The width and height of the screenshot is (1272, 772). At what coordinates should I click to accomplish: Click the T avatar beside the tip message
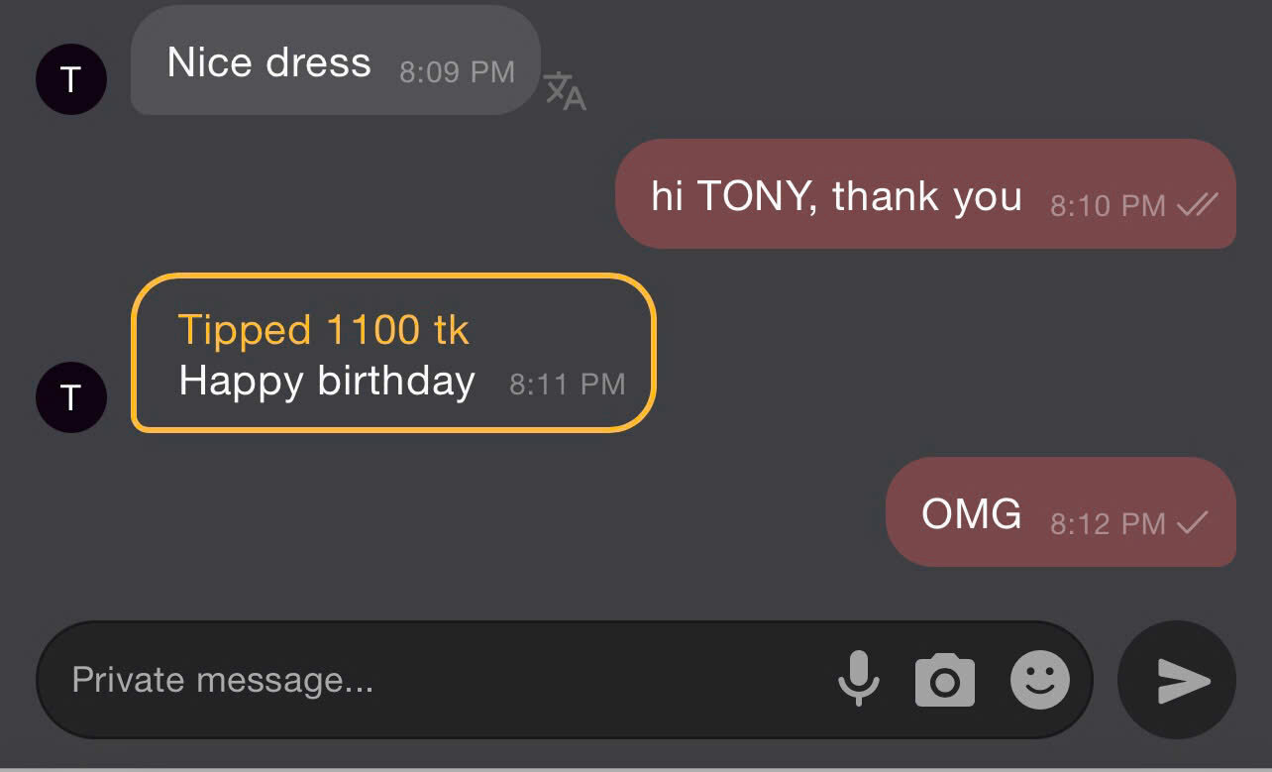click(x=70, y=397)
